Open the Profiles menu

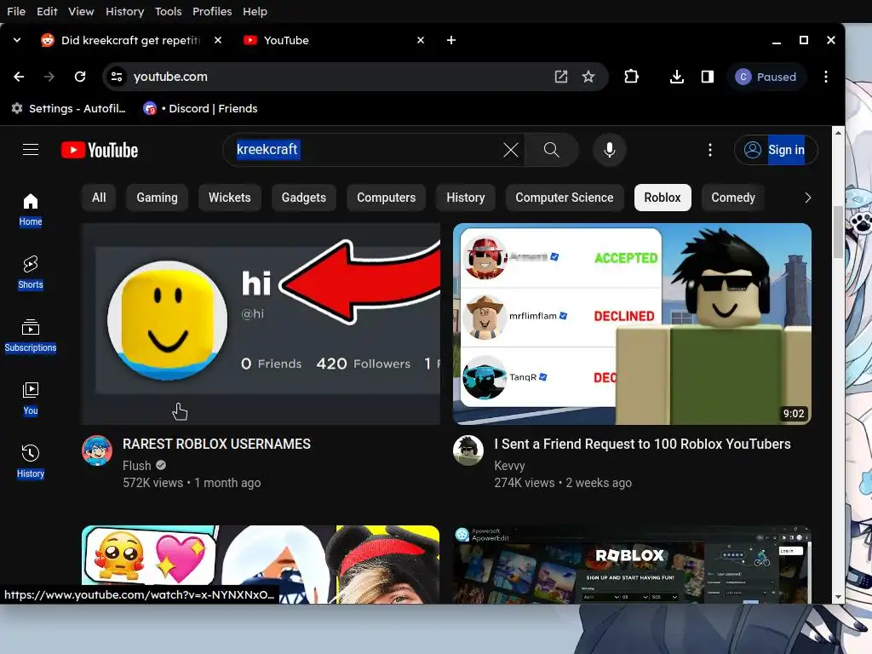212,11
